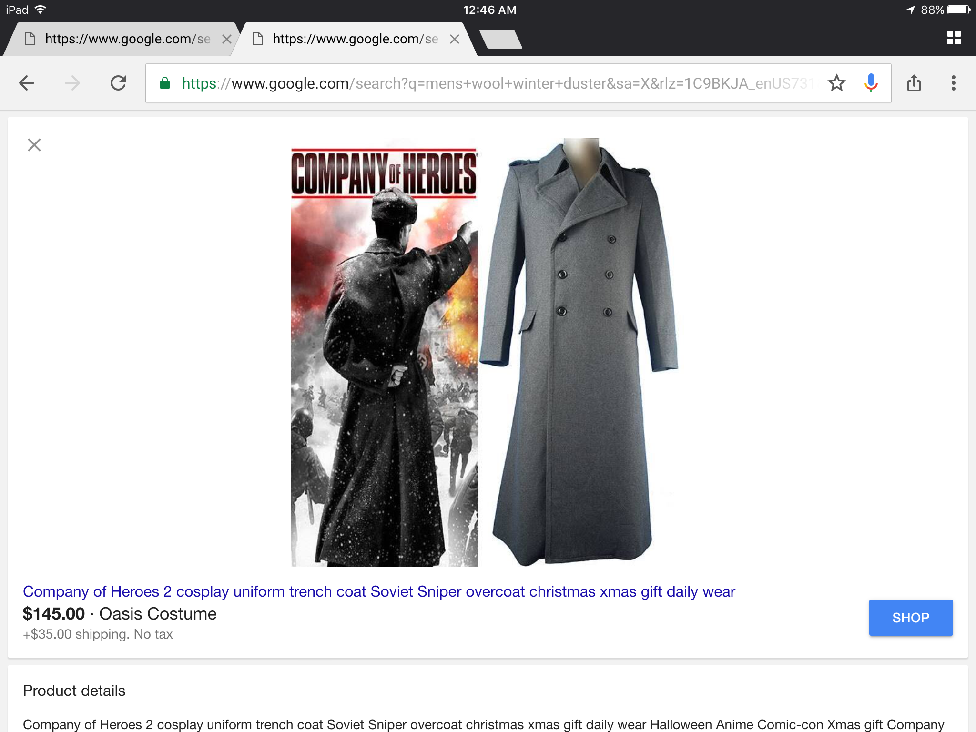
Task: Open the Company of Heroes 2 cosplay coat link
Action: click(379, 591)
